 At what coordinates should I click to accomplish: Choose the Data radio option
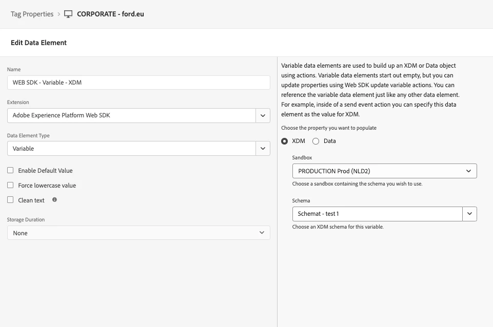pyautogui.click(x=316, y=141)
